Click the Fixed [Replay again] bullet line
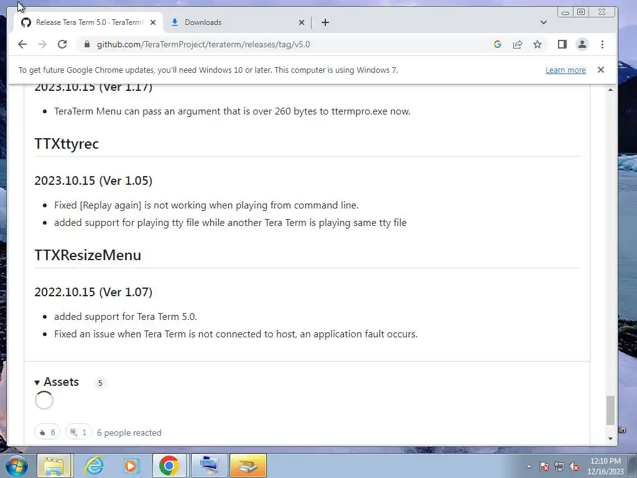Screen dimensions: 637x478 click(x=207, y=205)
